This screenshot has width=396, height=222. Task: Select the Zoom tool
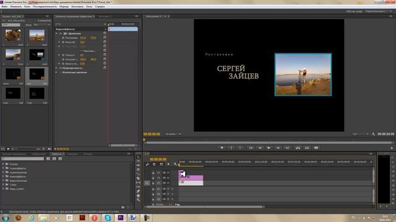click(138, 200)
